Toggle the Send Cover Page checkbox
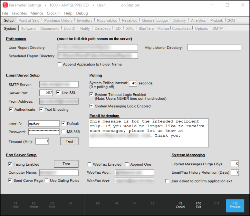 coord(10,180)
